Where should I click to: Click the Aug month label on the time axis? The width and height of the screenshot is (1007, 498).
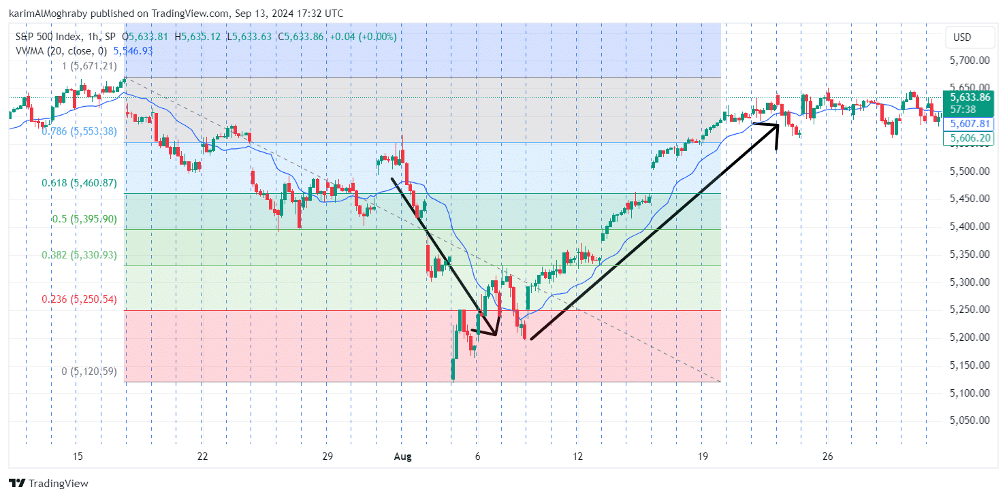point(402,456)
